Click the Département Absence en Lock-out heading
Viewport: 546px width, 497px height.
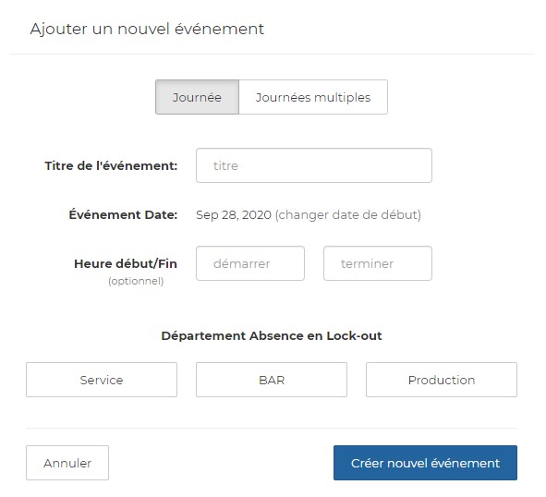click(272, 335)
